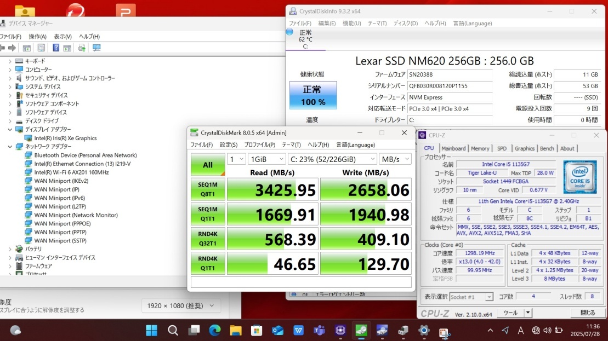Open the 1920 × 1080 resolution dropdown
Screen dimensions: 608x341
pos(181,305)
